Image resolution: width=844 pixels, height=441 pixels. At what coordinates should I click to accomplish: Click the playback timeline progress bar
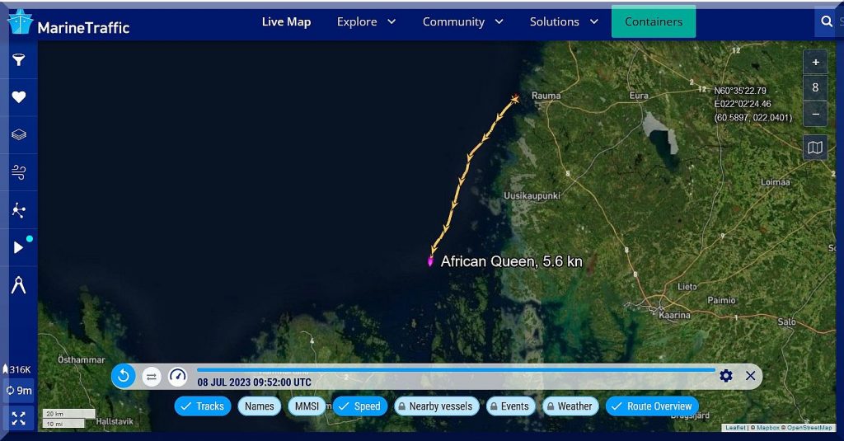(455, 370)
